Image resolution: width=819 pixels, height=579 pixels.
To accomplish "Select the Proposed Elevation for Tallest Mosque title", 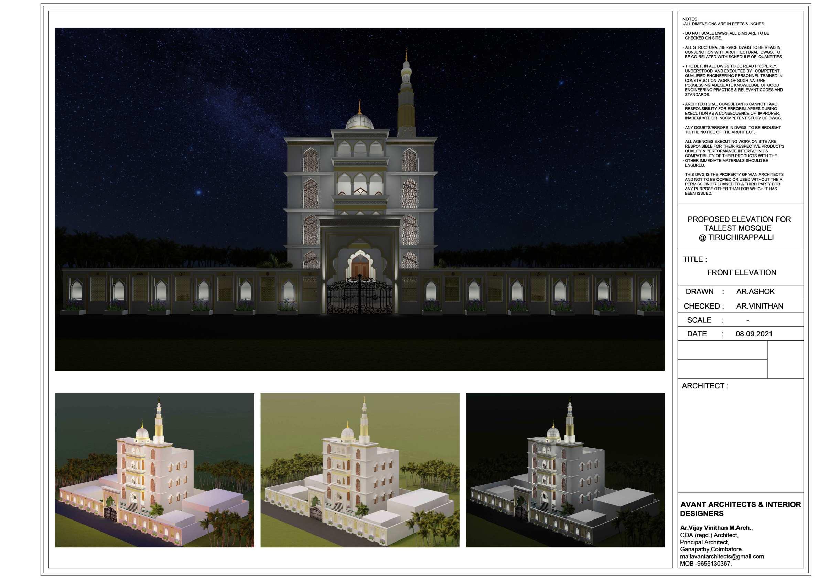I will point(739,228).
